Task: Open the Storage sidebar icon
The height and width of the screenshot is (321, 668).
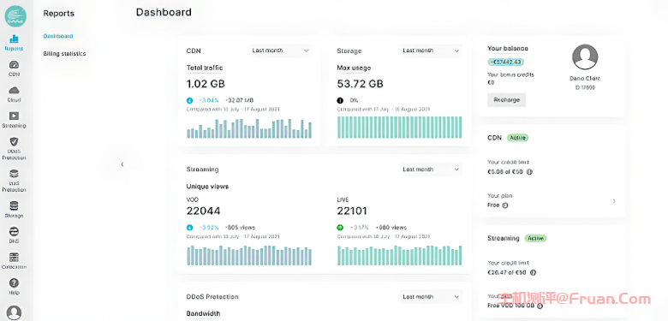Action: click(x=14, y=210)
